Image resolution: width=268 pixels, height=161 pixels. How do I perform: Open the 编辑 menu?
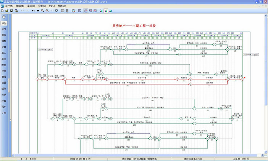20,6
